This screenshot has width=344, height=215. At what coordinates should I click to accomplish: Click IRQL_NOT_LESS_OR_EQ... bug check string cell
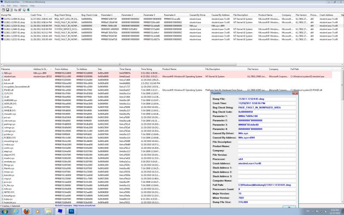pyautogui.click(x=67, y=19)
